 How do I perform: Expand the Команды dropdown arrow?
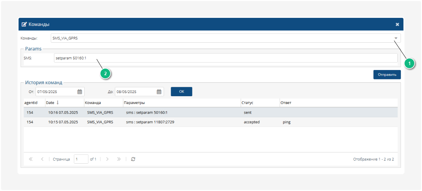coord(396,38)
